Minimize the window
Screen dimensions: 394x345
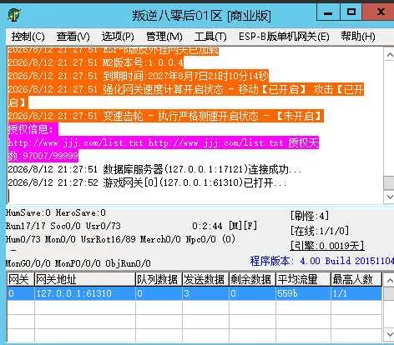click(x=328, y=12)
